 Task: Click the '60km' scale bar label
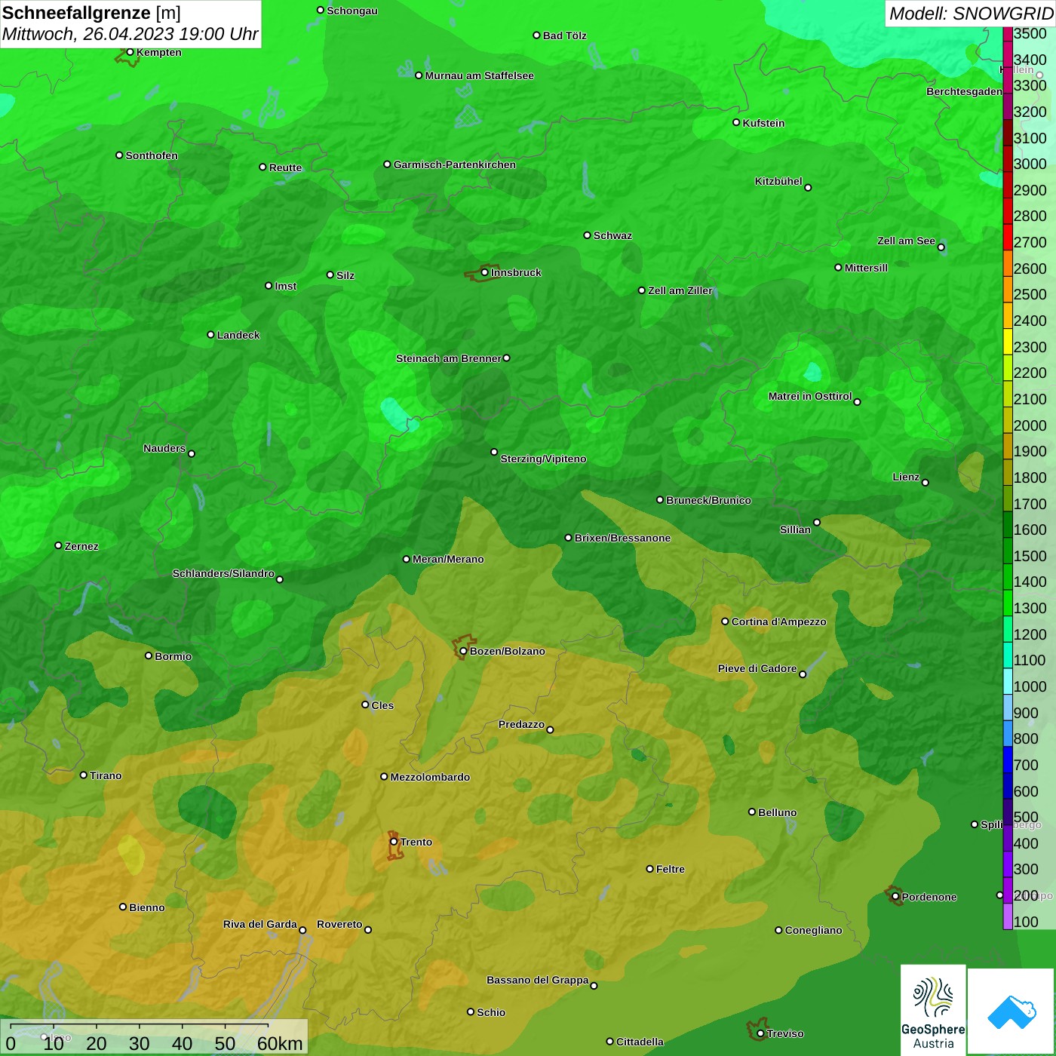coord(280,1043)
